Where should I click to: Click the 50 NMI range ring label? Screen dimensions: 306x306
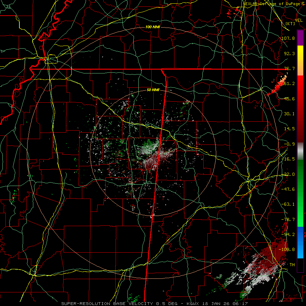[153, 90]
